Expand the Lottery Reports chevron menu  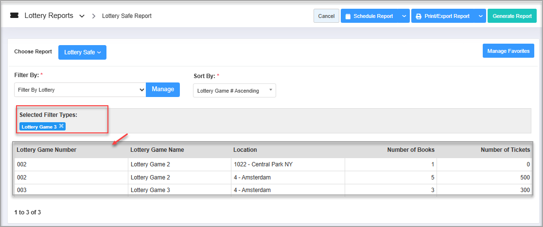click(x=81, y=16)
